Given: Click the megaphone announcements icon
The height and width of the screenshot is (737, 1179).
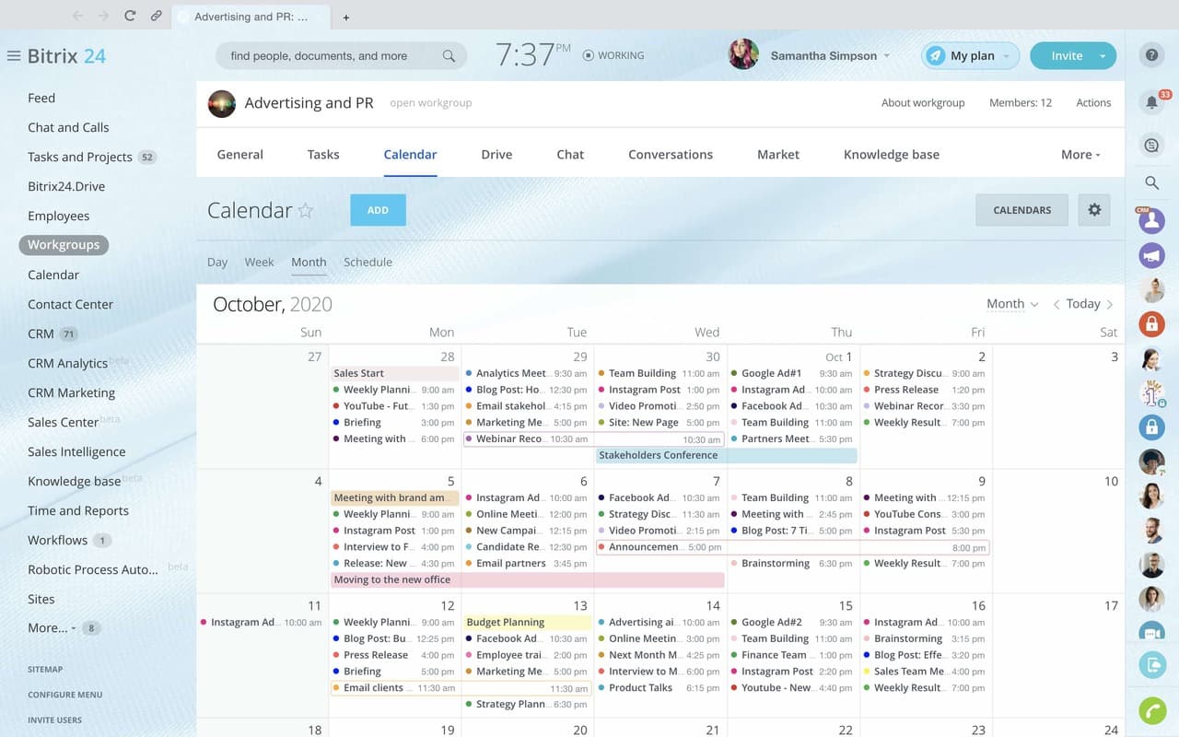Looking at the screenshot, I should 1151,255.
